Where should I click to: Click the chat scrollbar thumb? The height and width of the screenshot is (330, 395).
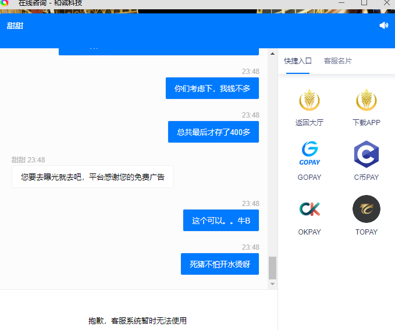pos(272,268)
